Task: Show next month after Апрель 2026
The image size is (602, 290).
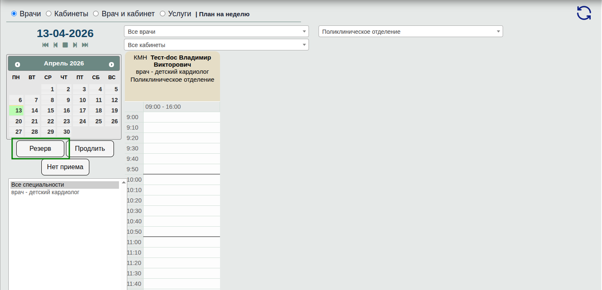Action: (111, 65)
